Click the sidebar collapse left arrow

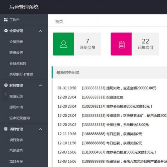coord(5,94)
